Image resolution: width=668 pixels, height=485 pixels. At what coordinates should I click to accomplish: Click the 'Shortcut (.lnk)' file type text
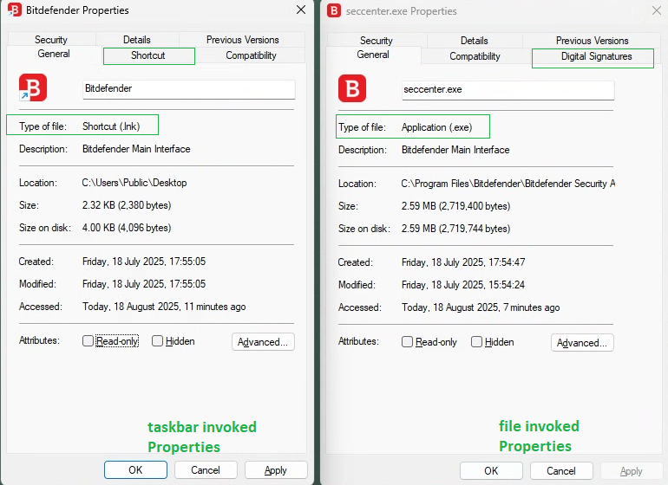111,126
